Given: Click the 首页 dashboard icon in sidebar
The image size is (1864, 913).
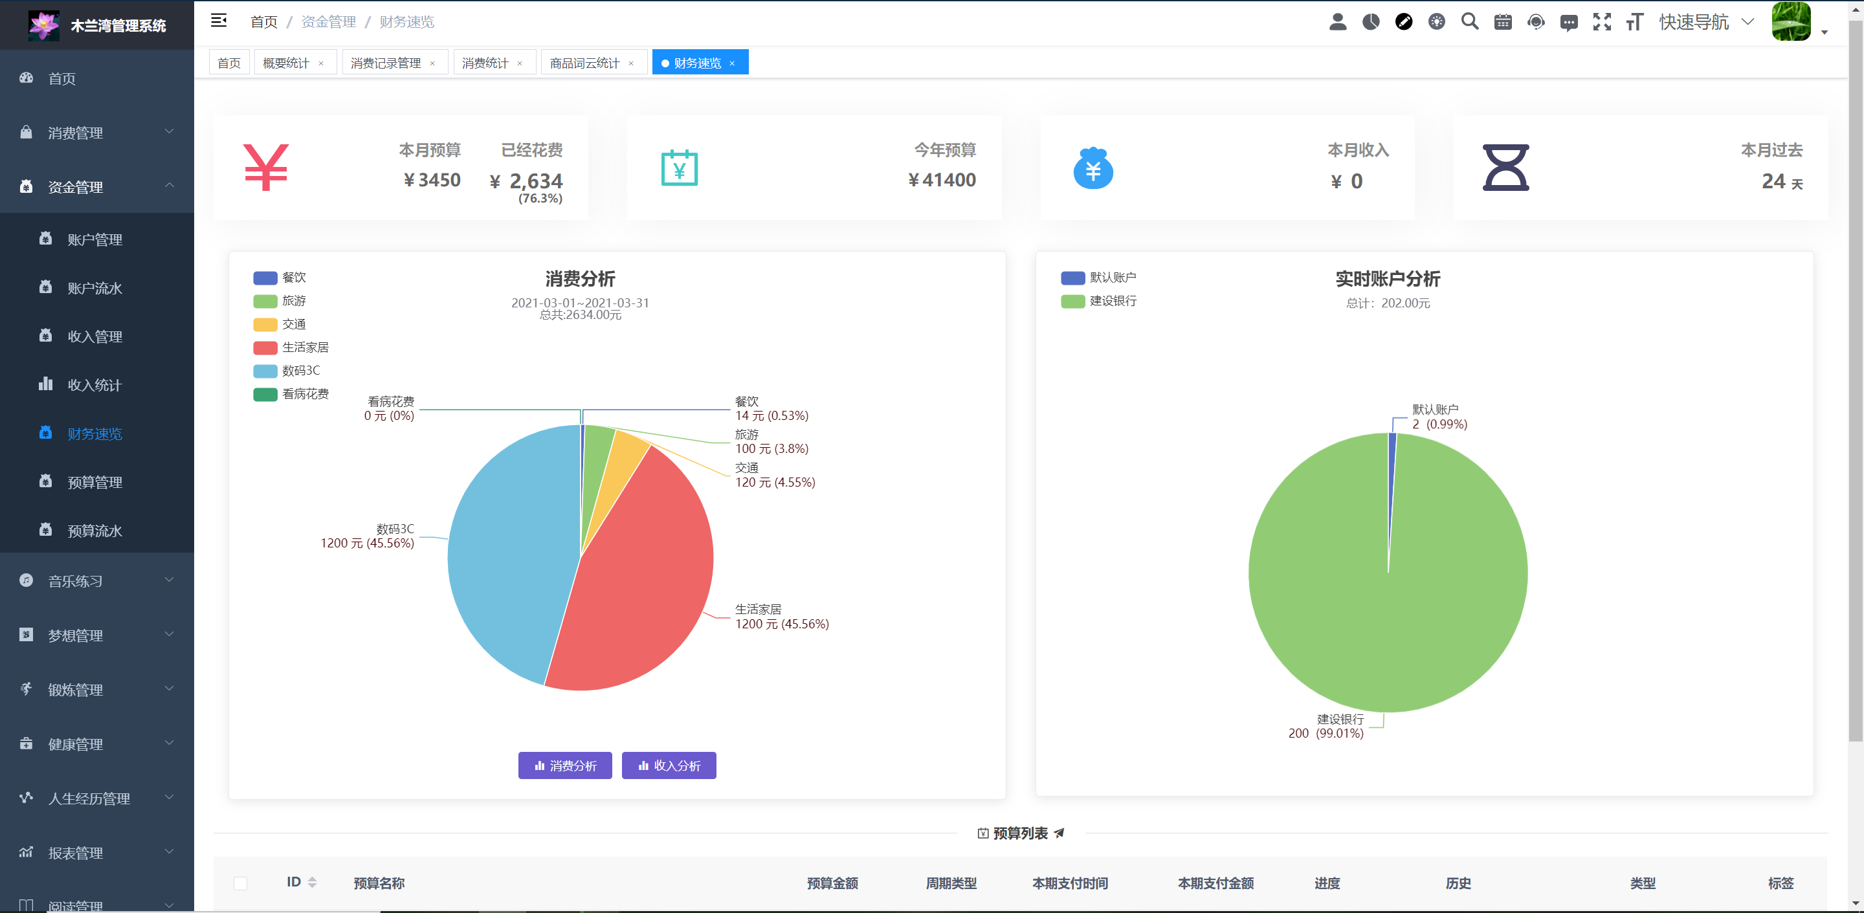Looking at the screenshot, I should [x=26, y=78].
